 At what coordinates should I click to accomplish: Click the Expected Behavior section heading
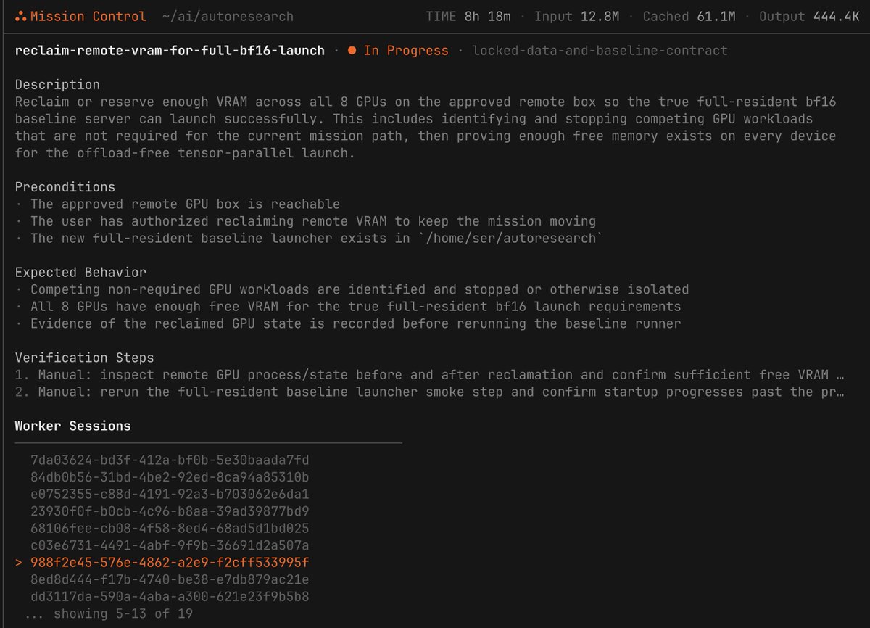pos(80,273)
